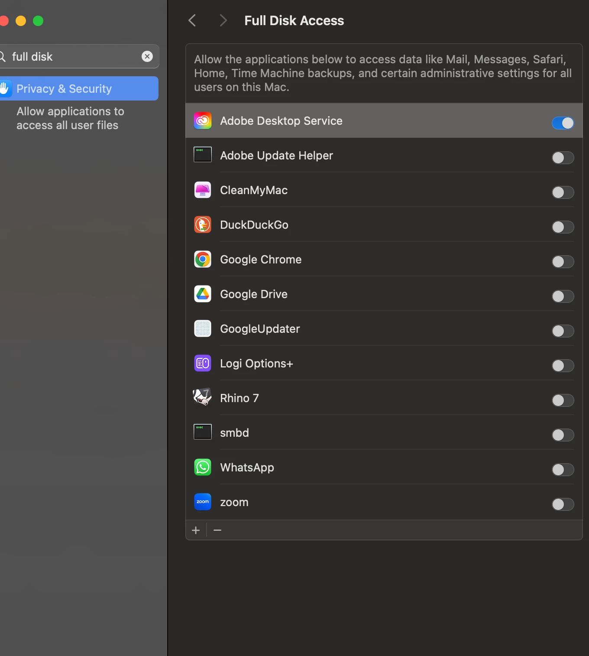The image size is (589, 656).
Task: Select the 'Adobe Desktop Service' label
Action: point(281,121)
